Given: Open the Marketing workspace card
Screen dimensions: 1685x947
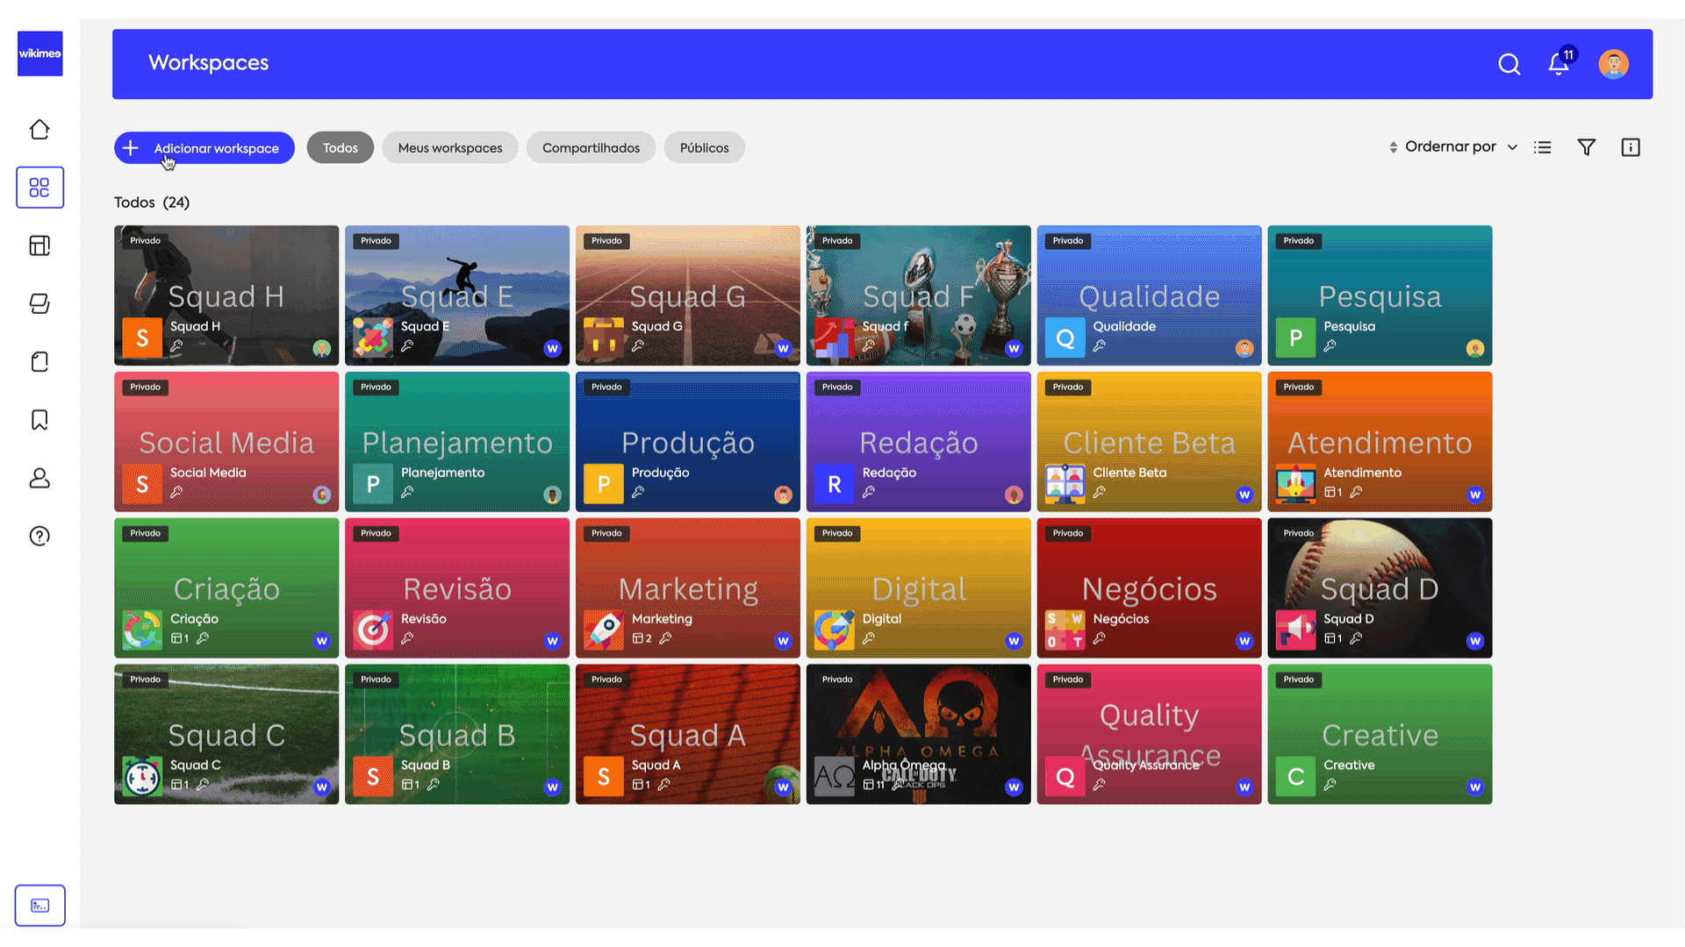Looking at the screenshot, I should (687, 587).
